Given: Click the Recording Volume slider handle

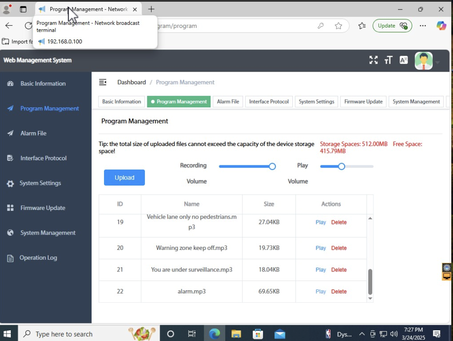Looking at the screenshot, I should 272,166.
